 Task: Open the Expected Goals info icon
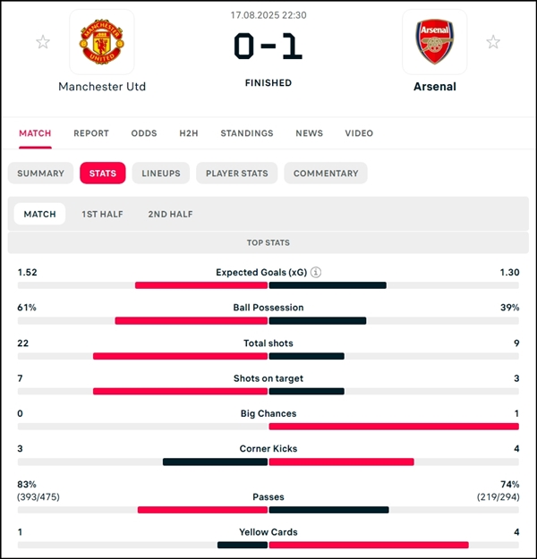[316, 273]
